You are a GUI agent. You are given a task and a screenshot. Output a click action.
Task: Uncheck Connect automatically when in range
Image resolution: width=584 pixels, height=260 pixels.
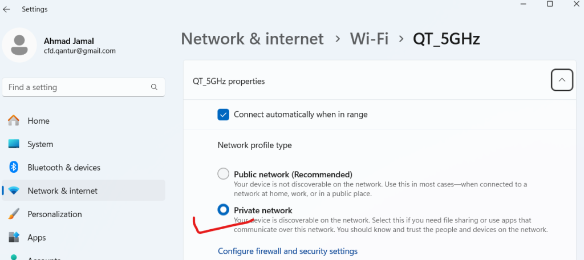click(224, 115)
